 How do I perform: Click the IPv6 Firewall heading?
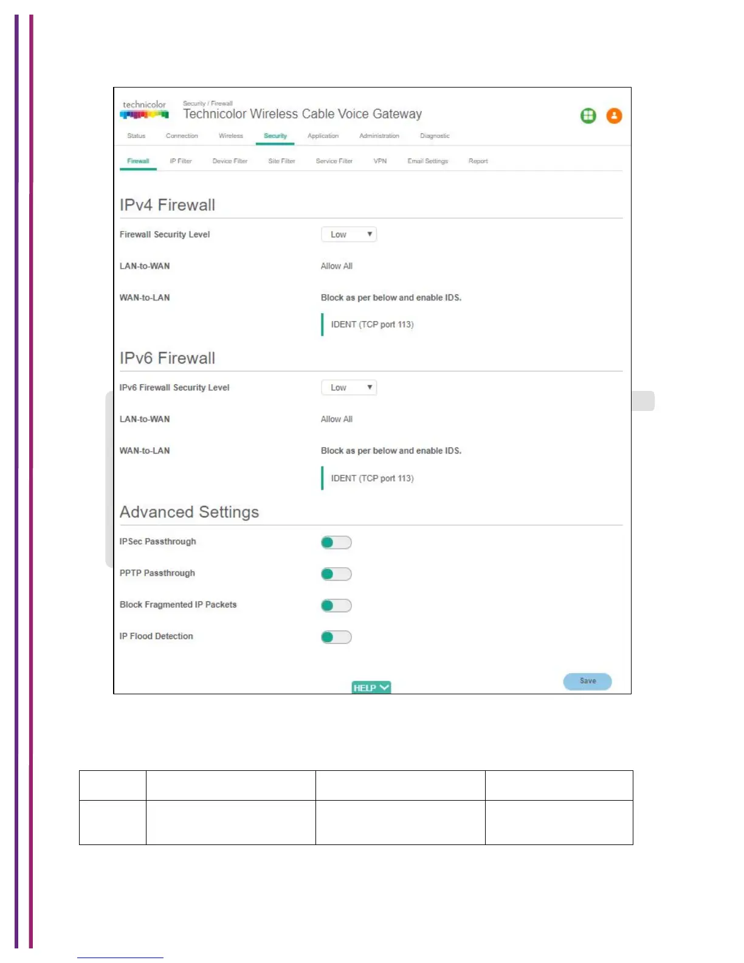click(167, 358)
